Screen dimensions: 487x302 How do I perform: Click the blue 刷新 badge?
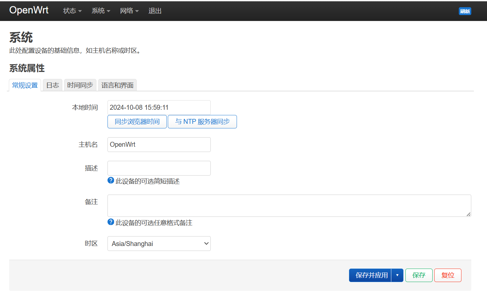tap(465, 11)
